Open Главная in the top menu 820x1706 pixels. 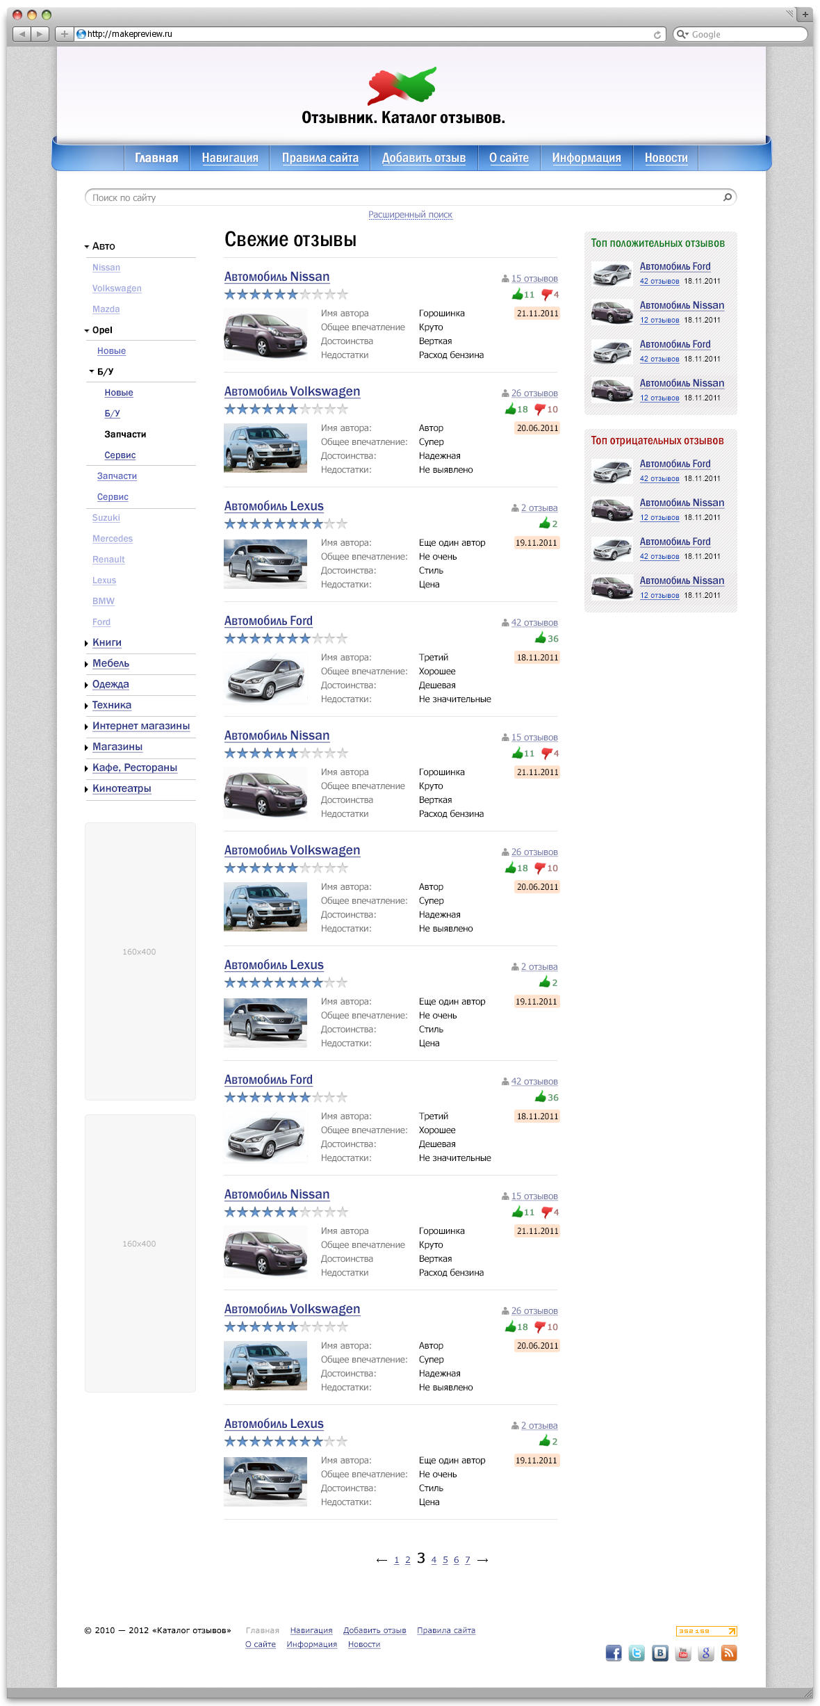tap(156, 158)
